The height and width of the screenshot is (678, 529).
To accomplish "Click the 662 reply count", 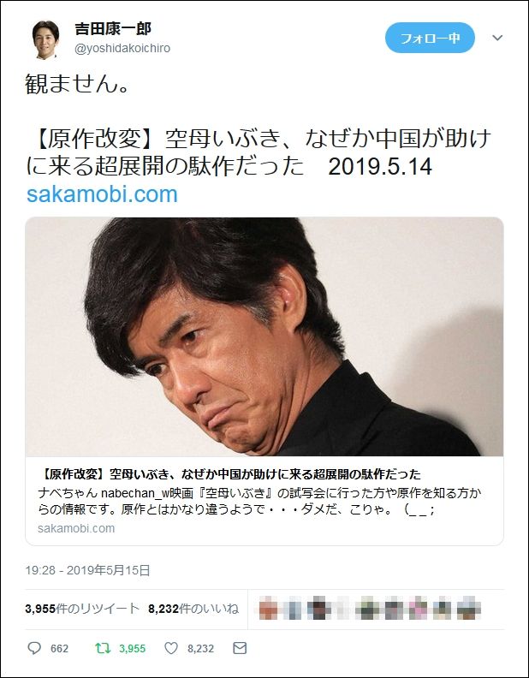I will [x=59, y=649].
